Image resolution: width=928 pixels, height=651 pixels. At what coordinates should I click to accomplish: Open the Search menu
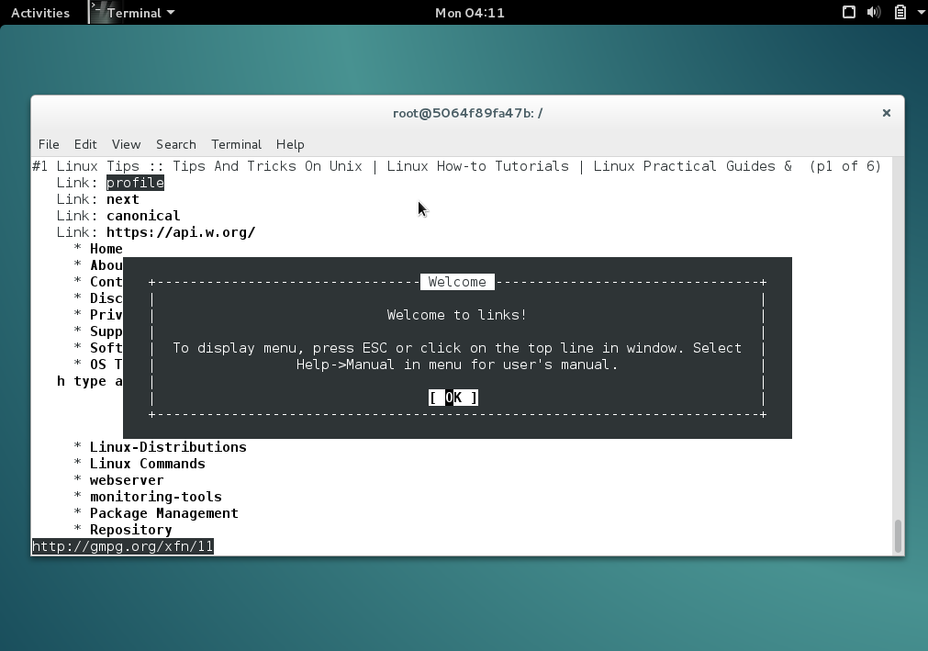[x=175, y=144]
